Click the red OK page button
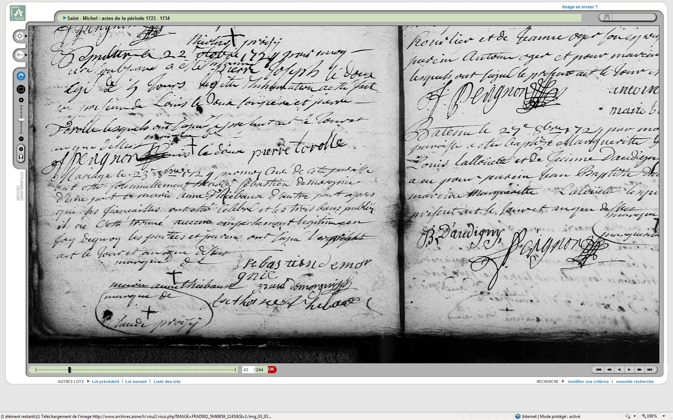Viewport: 673px width, 420px height. pos(272,369)
